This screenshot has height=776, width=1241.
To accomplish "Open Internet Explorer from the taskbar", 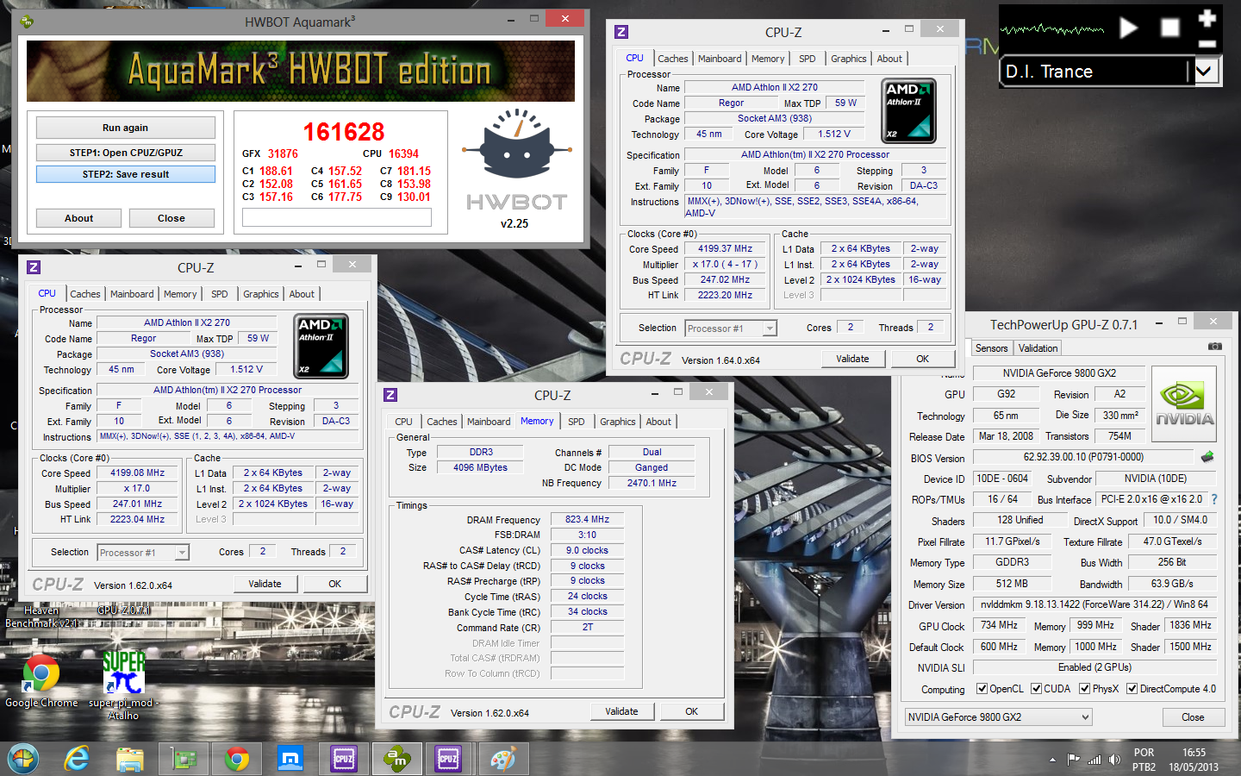I will tap(77, 759).
